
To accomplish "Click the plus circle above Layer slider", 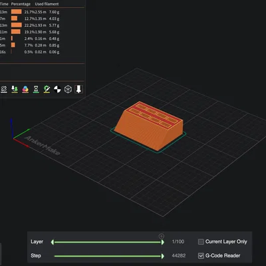I will click(162, 236).
